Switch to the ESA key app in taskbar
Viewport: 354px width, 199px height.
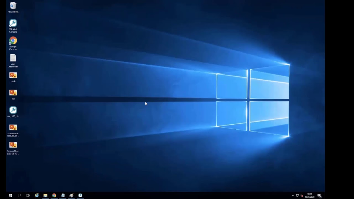[80, 195]
